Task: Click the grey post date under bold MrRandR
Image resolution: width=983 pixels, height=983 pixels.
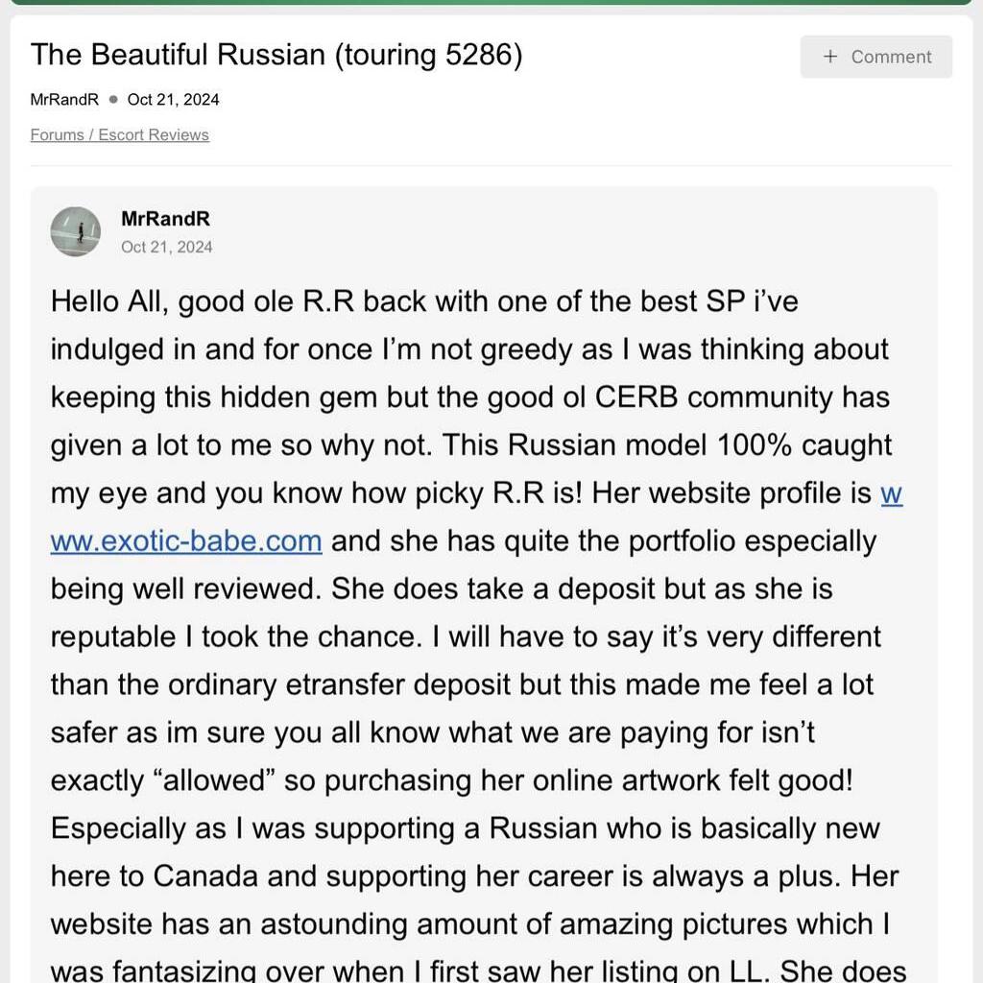Action: [x=167, y=247]
